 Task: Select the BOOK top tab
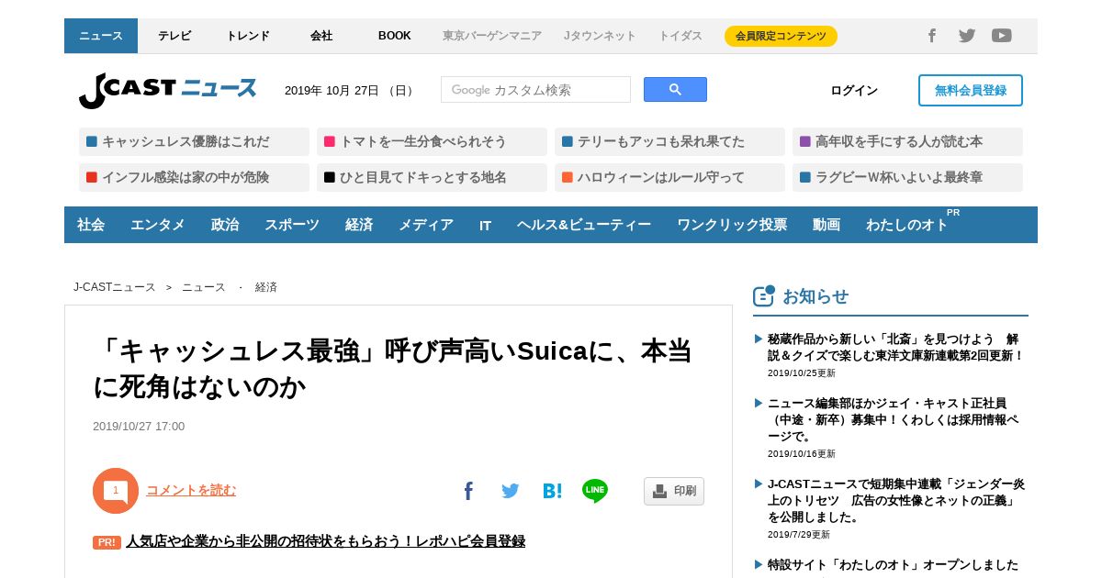395,36
